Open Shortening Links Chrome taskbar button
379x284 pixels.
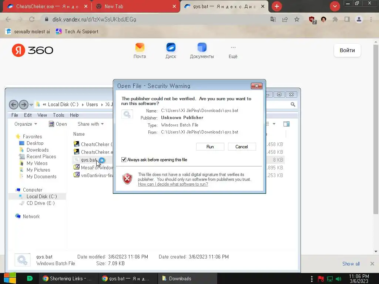[x=67, y=278]
